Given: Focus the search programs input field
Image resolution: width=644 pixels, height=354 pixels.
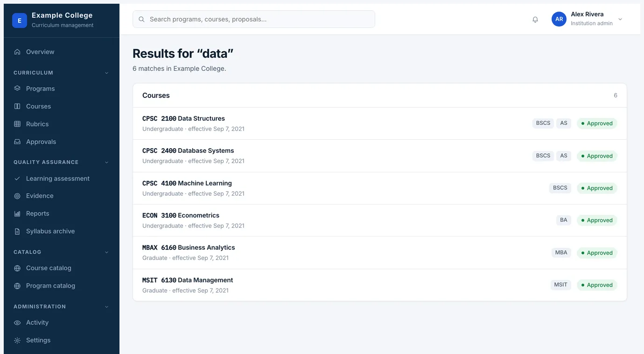Looking at the screenshot, I should (x=254, y=20).
